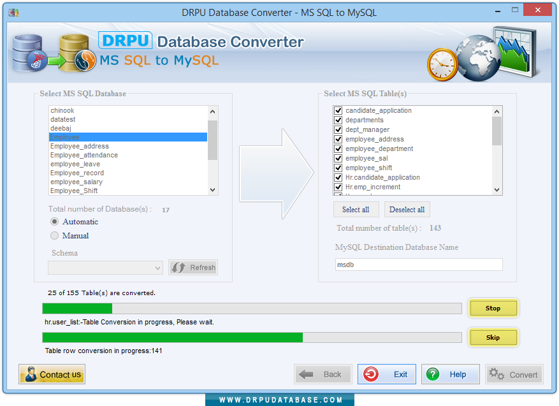Open the Schema dropdown
559x406 pixels.
click(x=105, y=268)
